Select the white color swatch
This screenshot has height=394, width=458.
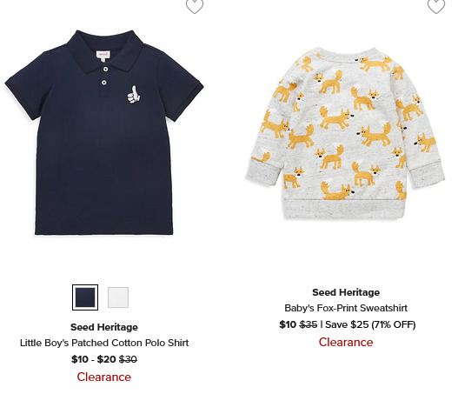pos(118,297)
